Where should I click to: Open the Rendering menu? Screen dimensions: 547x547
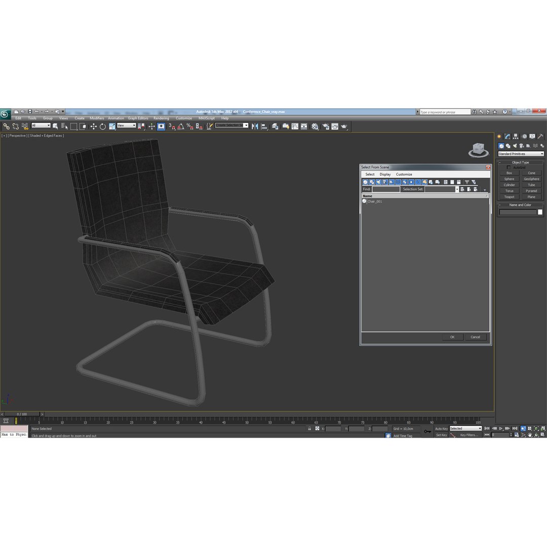[x=161, y=118]
